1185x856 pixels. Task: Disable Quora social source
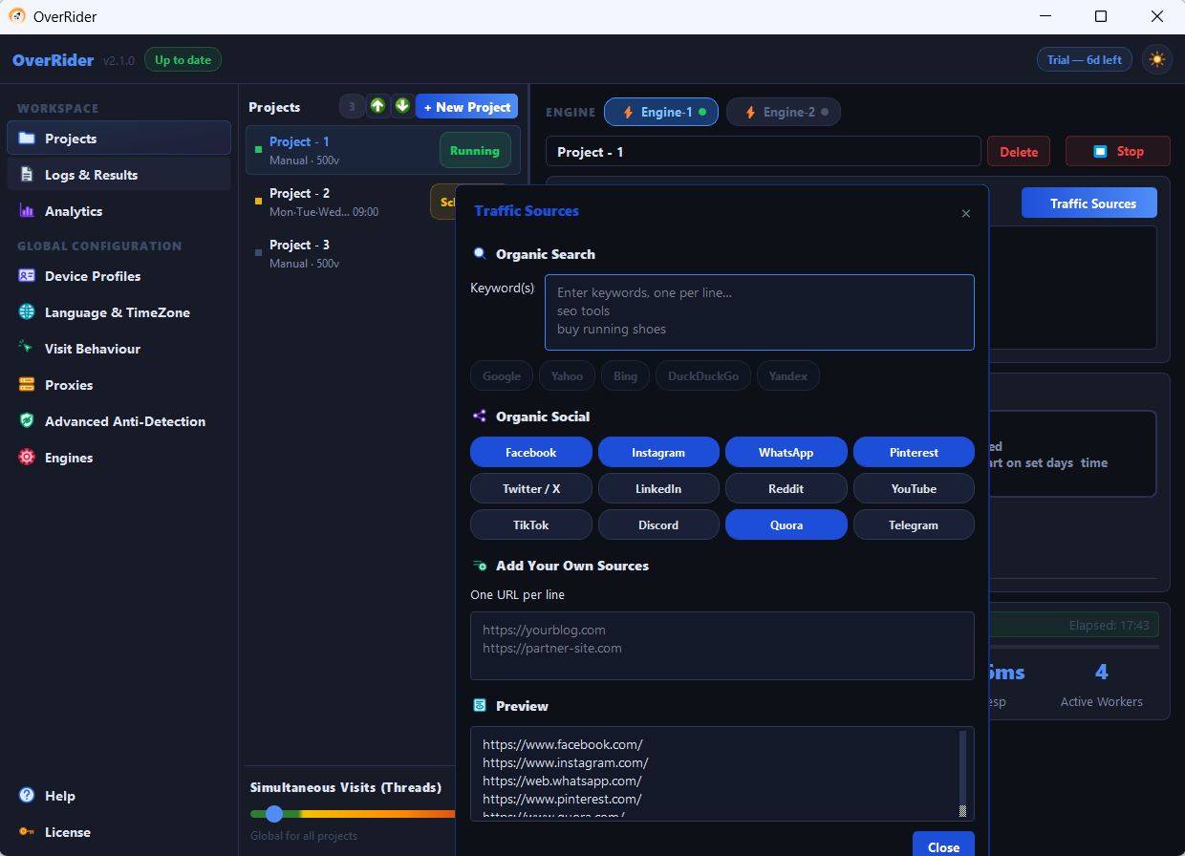(x=786, y=524)
